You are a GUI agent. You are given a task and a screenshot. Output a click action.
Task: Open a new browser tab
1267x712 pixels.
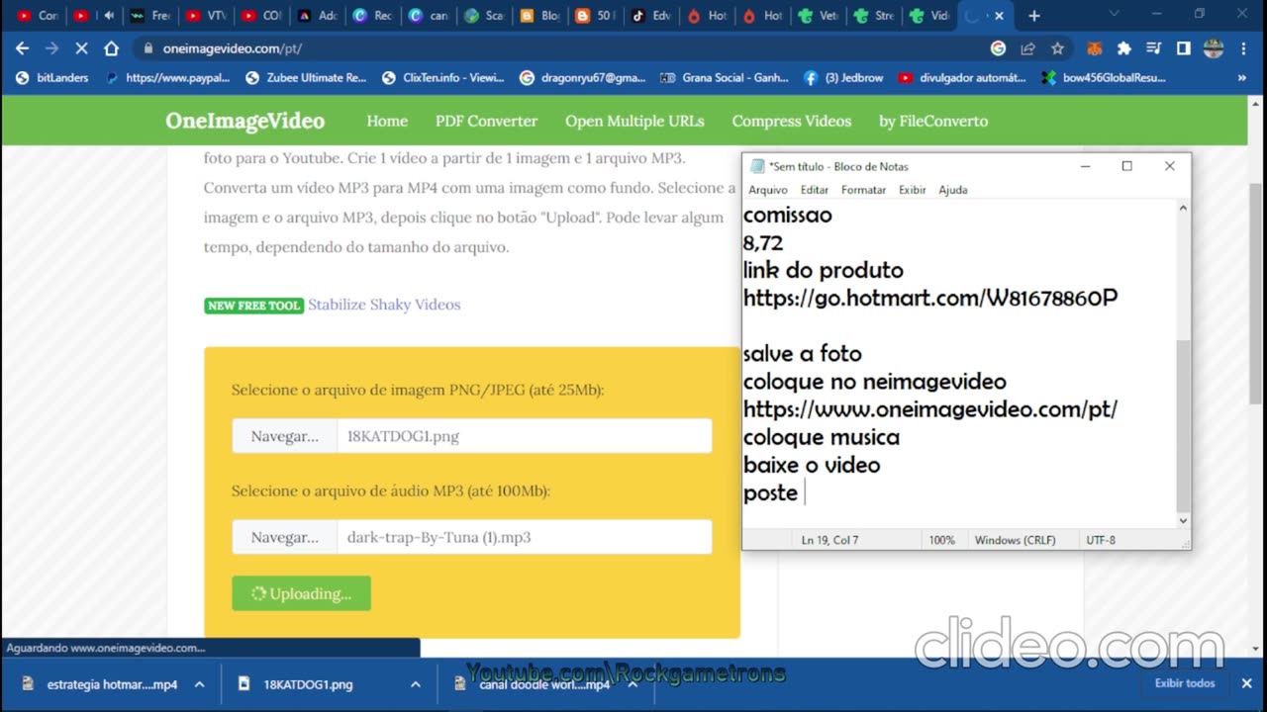click(1034, 16)
